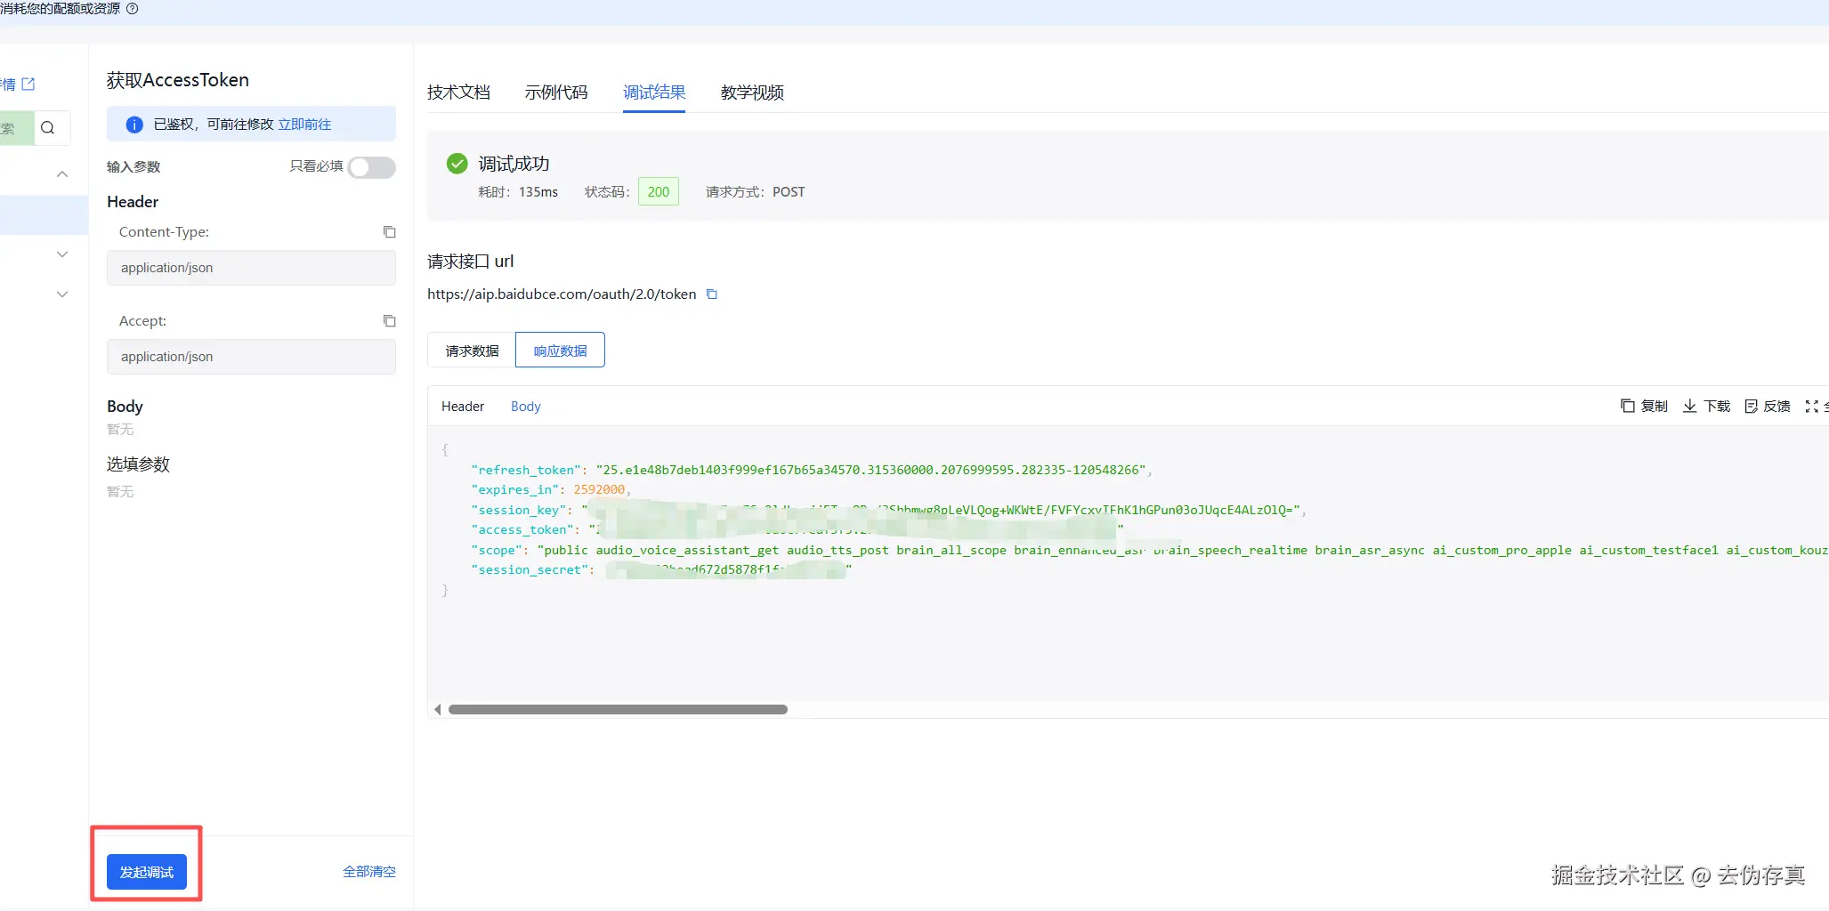Viewport: 1829px width, 911px height.
Task: Click the 全部清空 link
Action: click(x=369, y=872)
